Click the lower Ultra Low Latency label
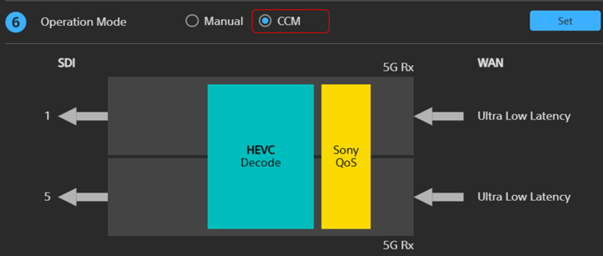 (x=524, y=197)
